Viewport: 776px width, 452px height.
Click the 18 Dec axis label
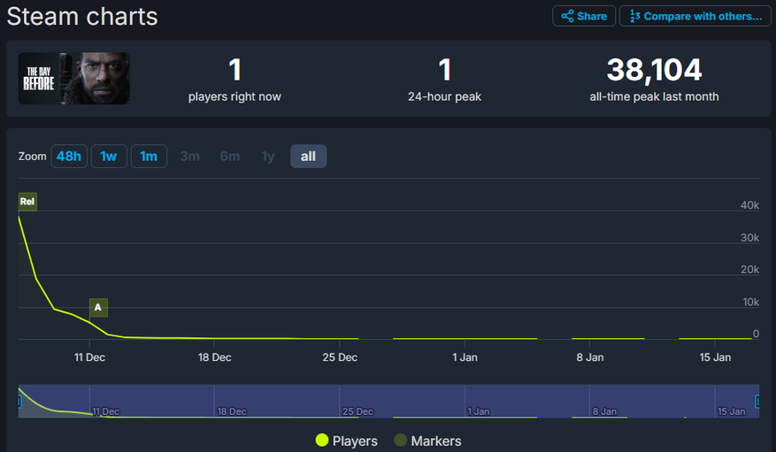coord(214,357)
